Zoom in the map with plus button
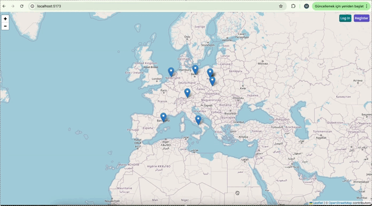Image resolution: width=372 pixels, height=206 pixels. pyautogui.click(x=5, y=19)
